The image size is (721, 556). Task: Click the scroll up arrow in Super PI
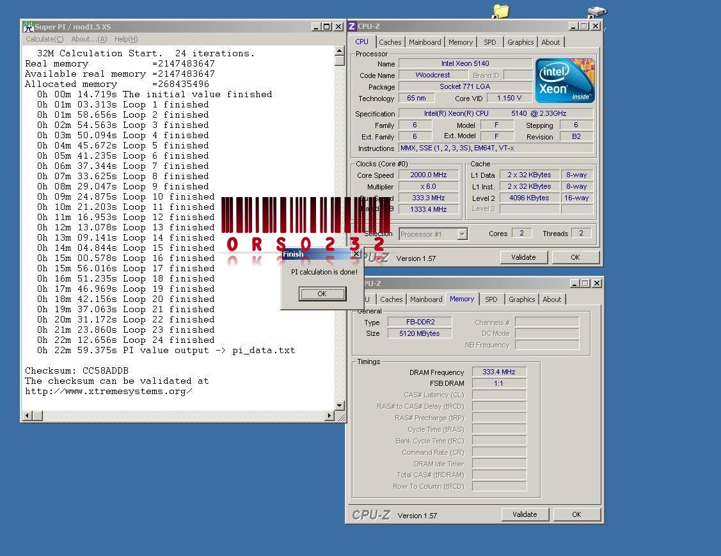(x=339, y=51)
